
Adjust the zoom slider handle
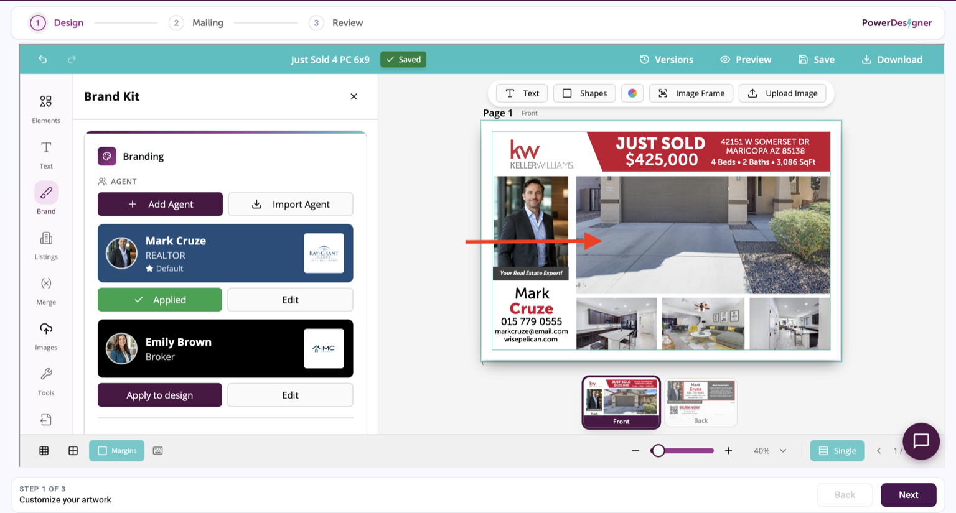click(658, 451)
